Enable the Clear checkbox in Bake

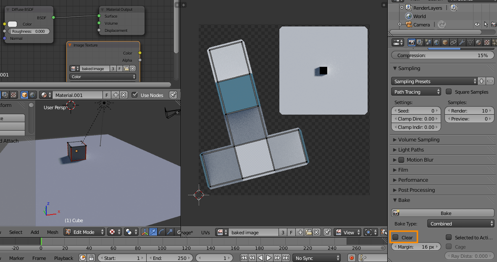coord(396,238)
